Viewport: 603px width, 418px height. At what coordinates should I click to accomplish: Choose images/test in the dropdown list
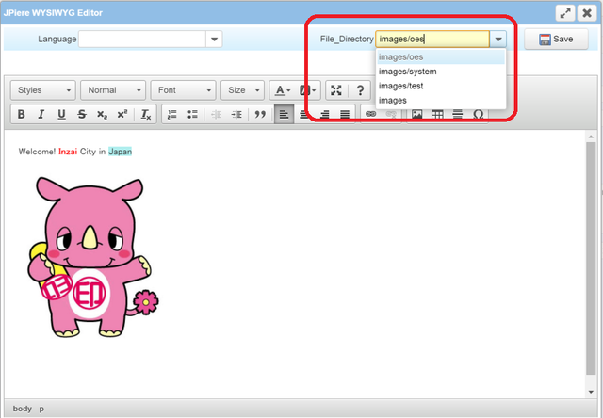tap(400, 86)
